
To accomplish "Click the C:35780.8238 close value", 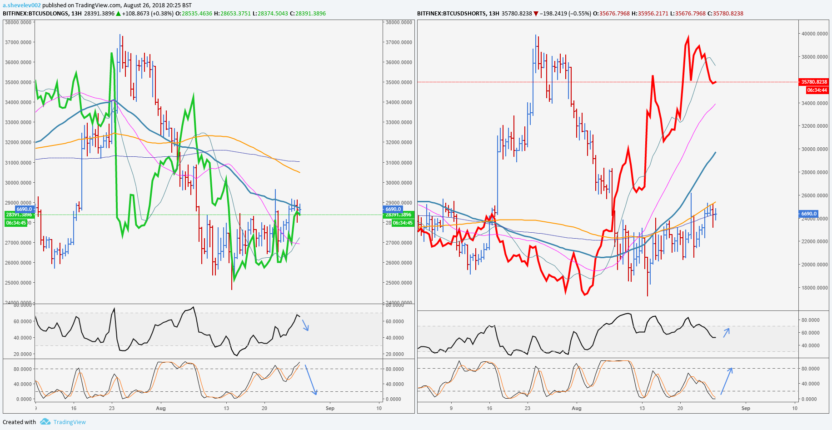I will (726, 14).
